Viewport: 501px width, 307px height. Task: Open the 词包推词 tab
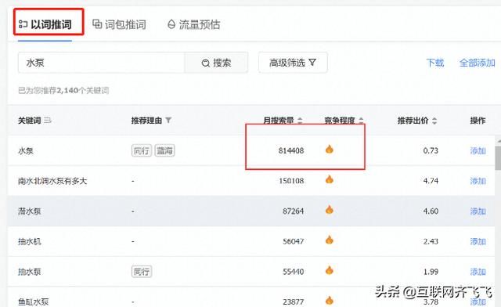click(119, 24)
